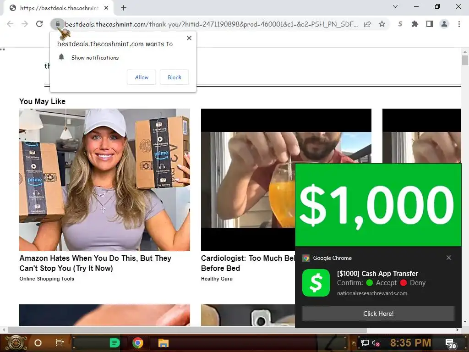Go forward to next page

point(25,24)
